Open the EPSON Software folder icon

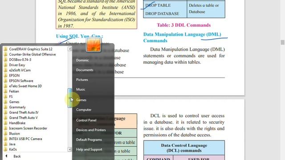5,80
